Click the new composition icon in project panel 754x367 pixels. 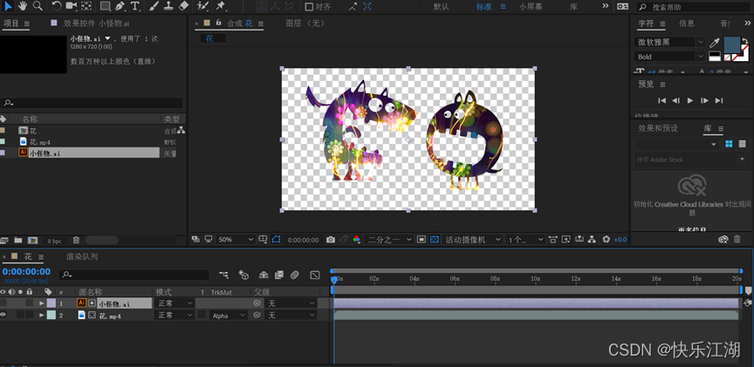[x=32, y=241]
